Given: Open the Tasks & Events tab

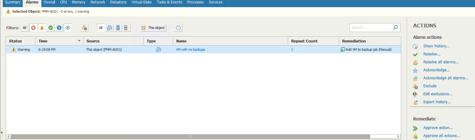Looking at the screenshot, I should coord(169,2).
